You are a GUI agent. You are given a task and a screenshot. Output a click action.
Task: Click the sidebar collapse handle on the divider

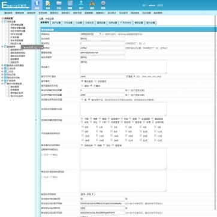(x=36, y=120)
